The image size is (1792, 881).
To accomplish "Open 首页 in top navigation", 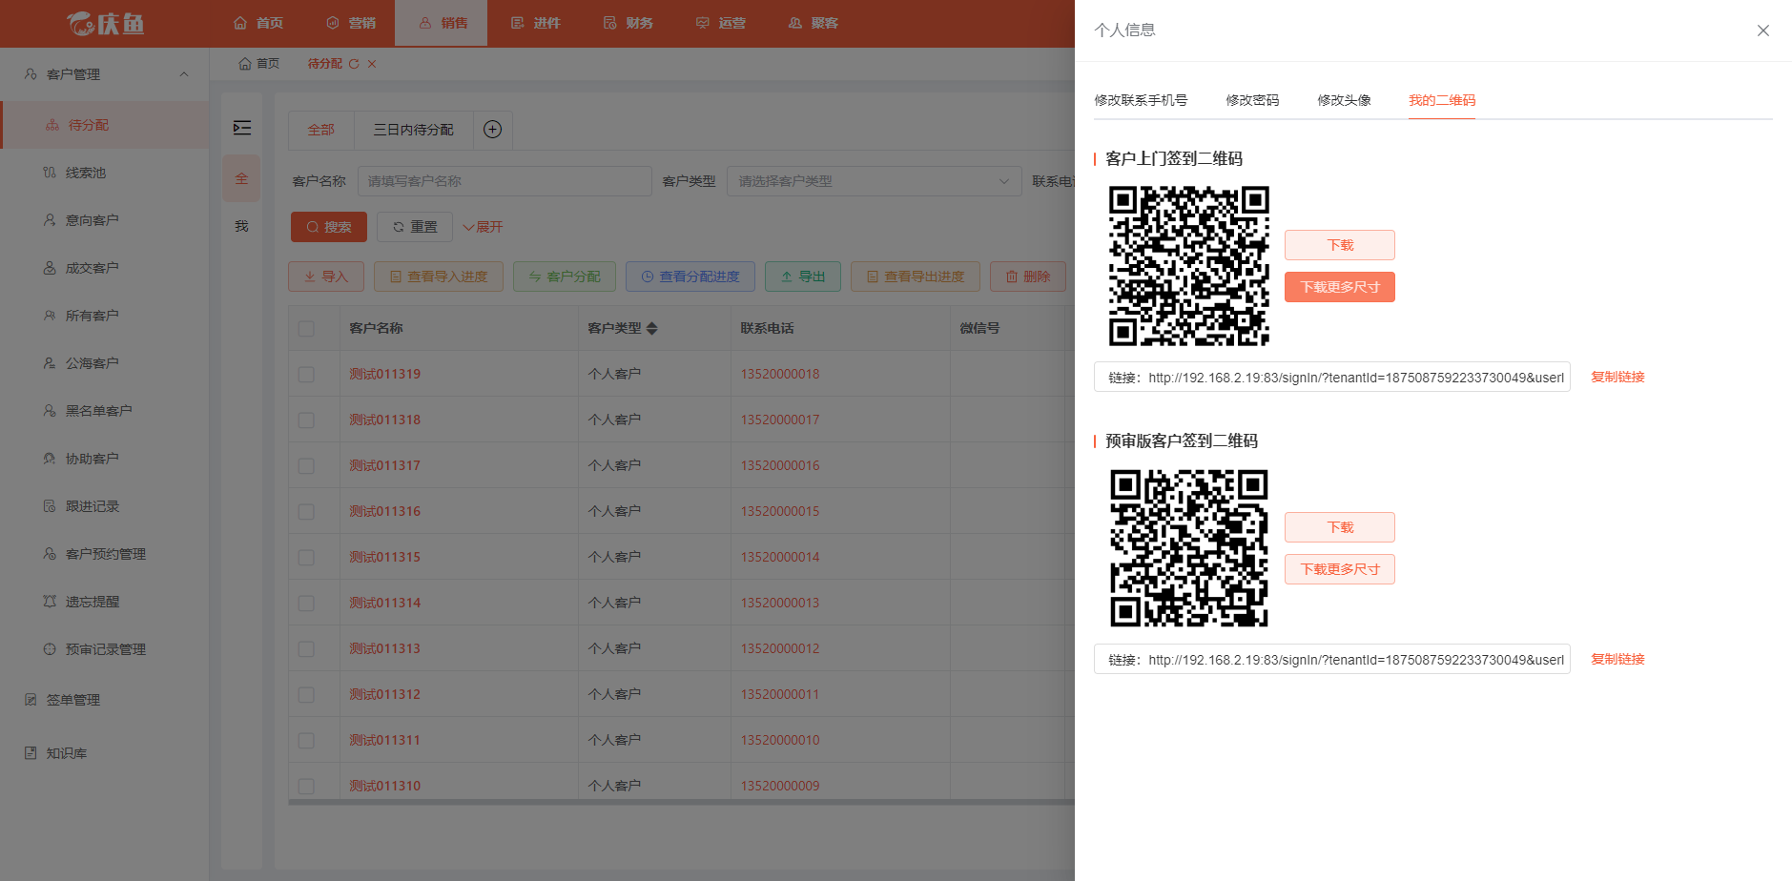I will point(258,23).
